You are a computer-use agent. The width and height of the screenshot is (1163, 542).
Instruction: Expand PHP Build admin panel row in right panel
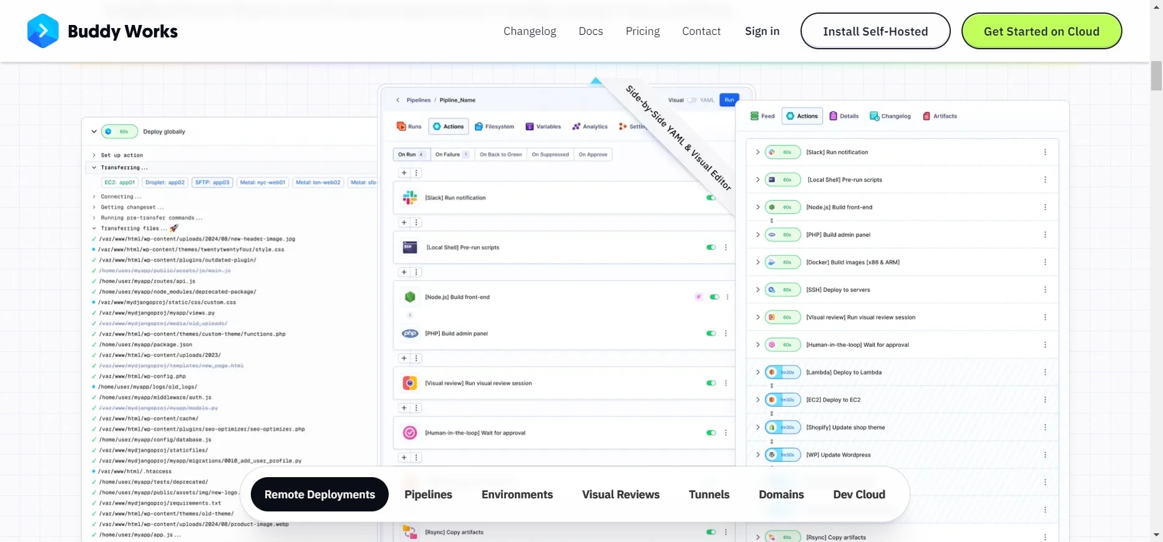pos(757,235)
